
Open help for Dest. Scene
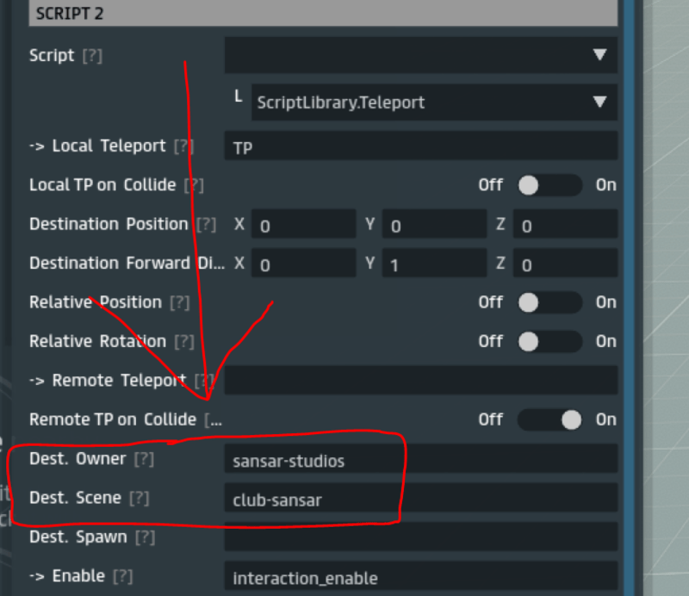[140, 498]
